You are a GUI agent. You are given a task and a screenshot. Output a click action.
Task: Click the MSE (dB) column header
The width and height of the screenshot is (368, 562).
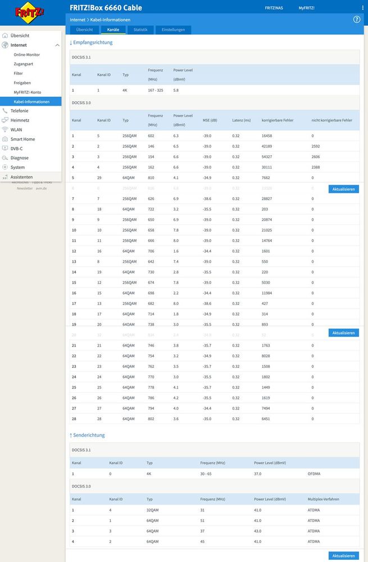(210, 120)
